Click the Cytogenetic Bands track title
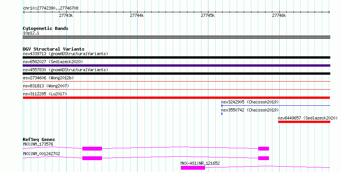 coord(46,28)
